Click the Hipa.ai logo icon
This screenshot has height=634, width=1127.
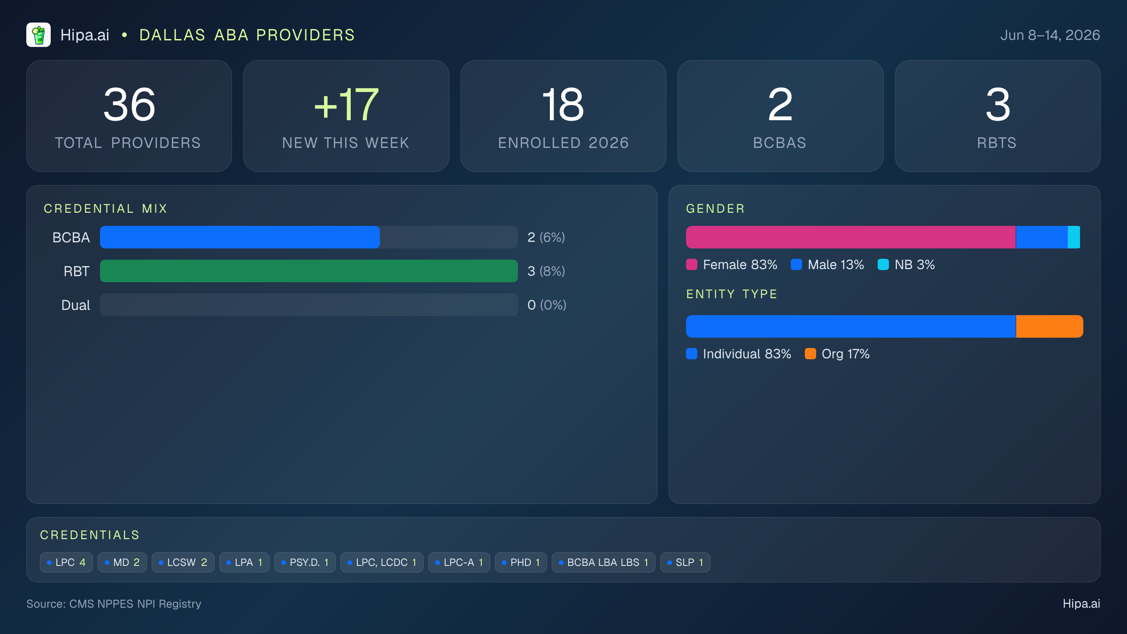tap(39, 35)
